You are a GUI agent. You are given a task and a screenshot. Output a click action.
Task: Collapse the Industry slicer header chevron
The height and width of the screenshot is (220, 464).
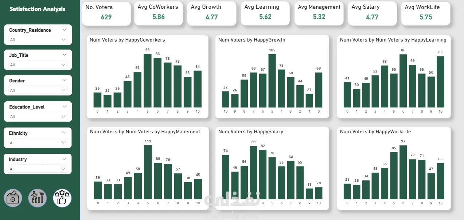[x=65, y=159]
